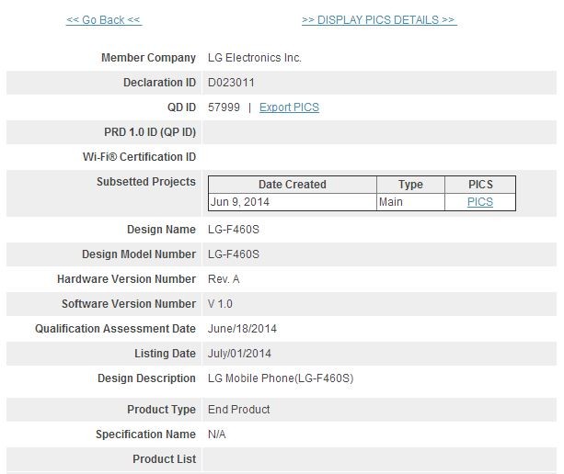This screenshot has height=474, width=564.
Task: Click the Hardware Version Number label
Action: (127, 279)
